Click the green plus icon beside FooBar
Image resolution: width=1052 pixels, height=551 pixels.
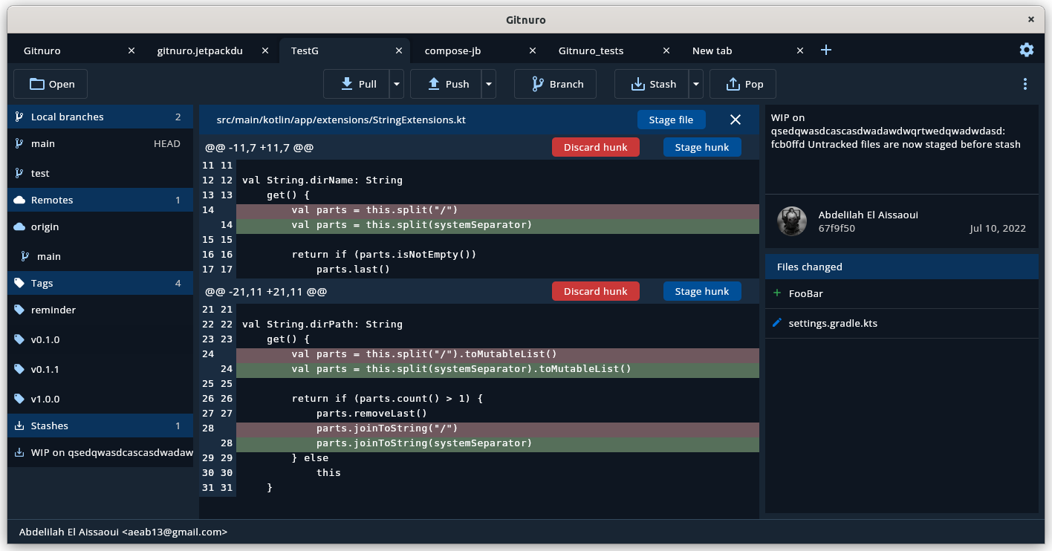click(x=777, y=293)
